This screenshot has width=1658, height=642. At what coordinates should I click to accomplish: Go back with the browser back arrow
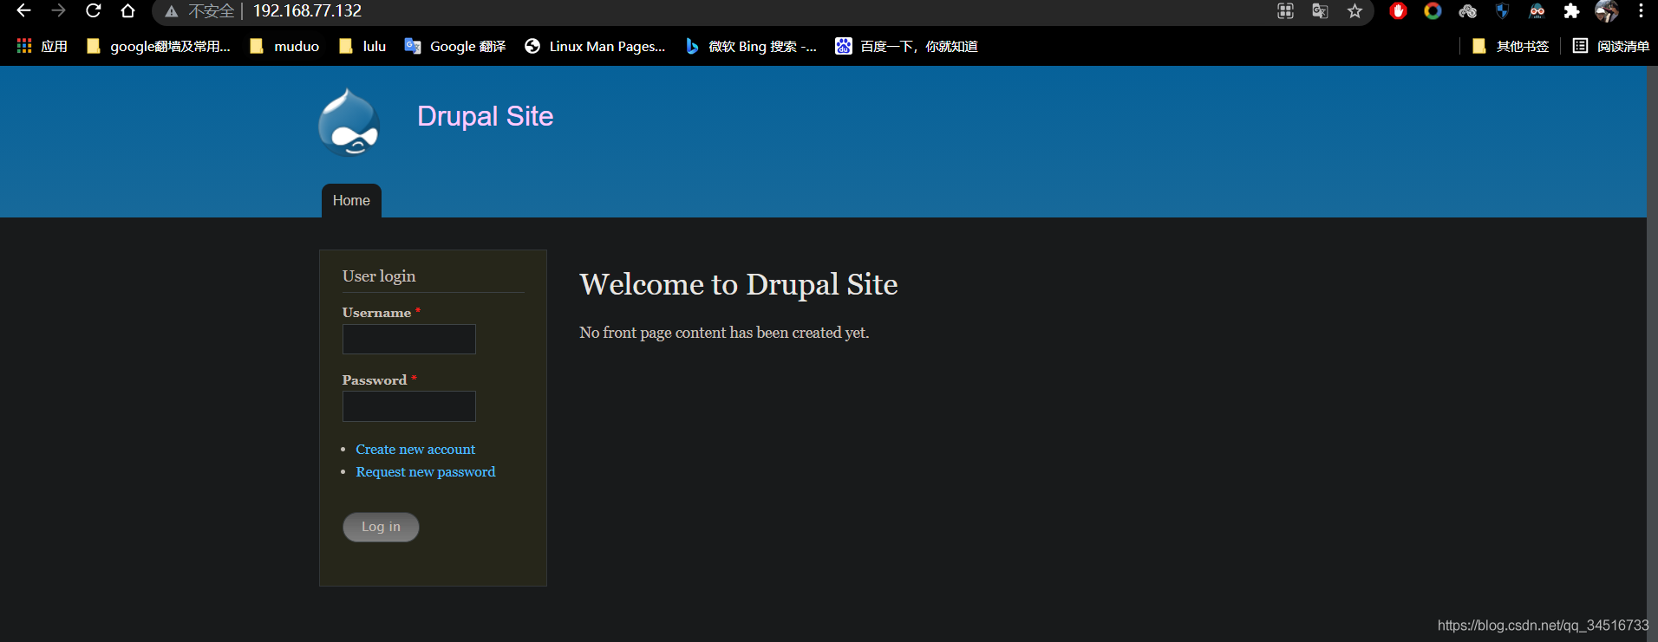[23, 10]
